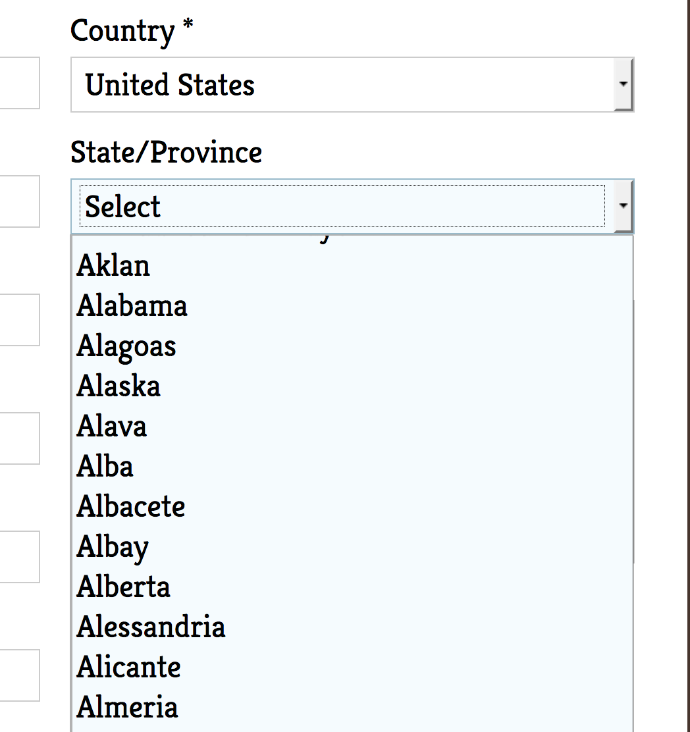Focus the text field left of Country dropdown
This screenshot has width=690, height=732.
pos(20,83)
